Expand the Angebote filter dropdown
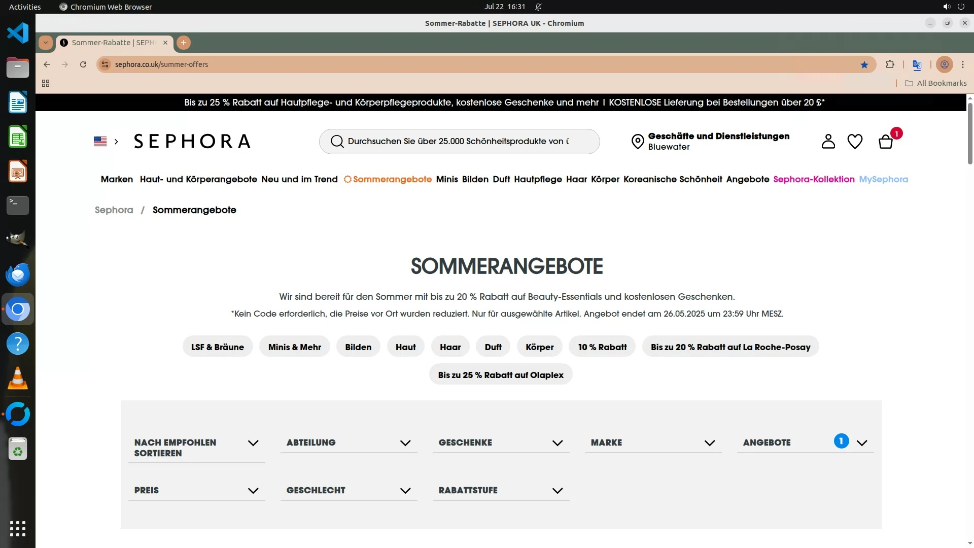Screen dimensions: 974x548 coord(861,442)
